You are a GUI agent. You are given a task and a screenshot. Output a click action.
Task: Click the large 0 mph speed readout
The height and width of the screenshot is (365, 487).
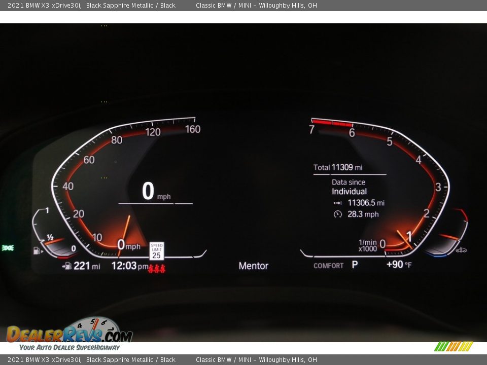point(156,191)
